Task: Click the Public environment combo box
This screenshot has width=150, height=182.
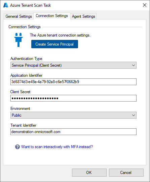Action: tap(73, 115)
